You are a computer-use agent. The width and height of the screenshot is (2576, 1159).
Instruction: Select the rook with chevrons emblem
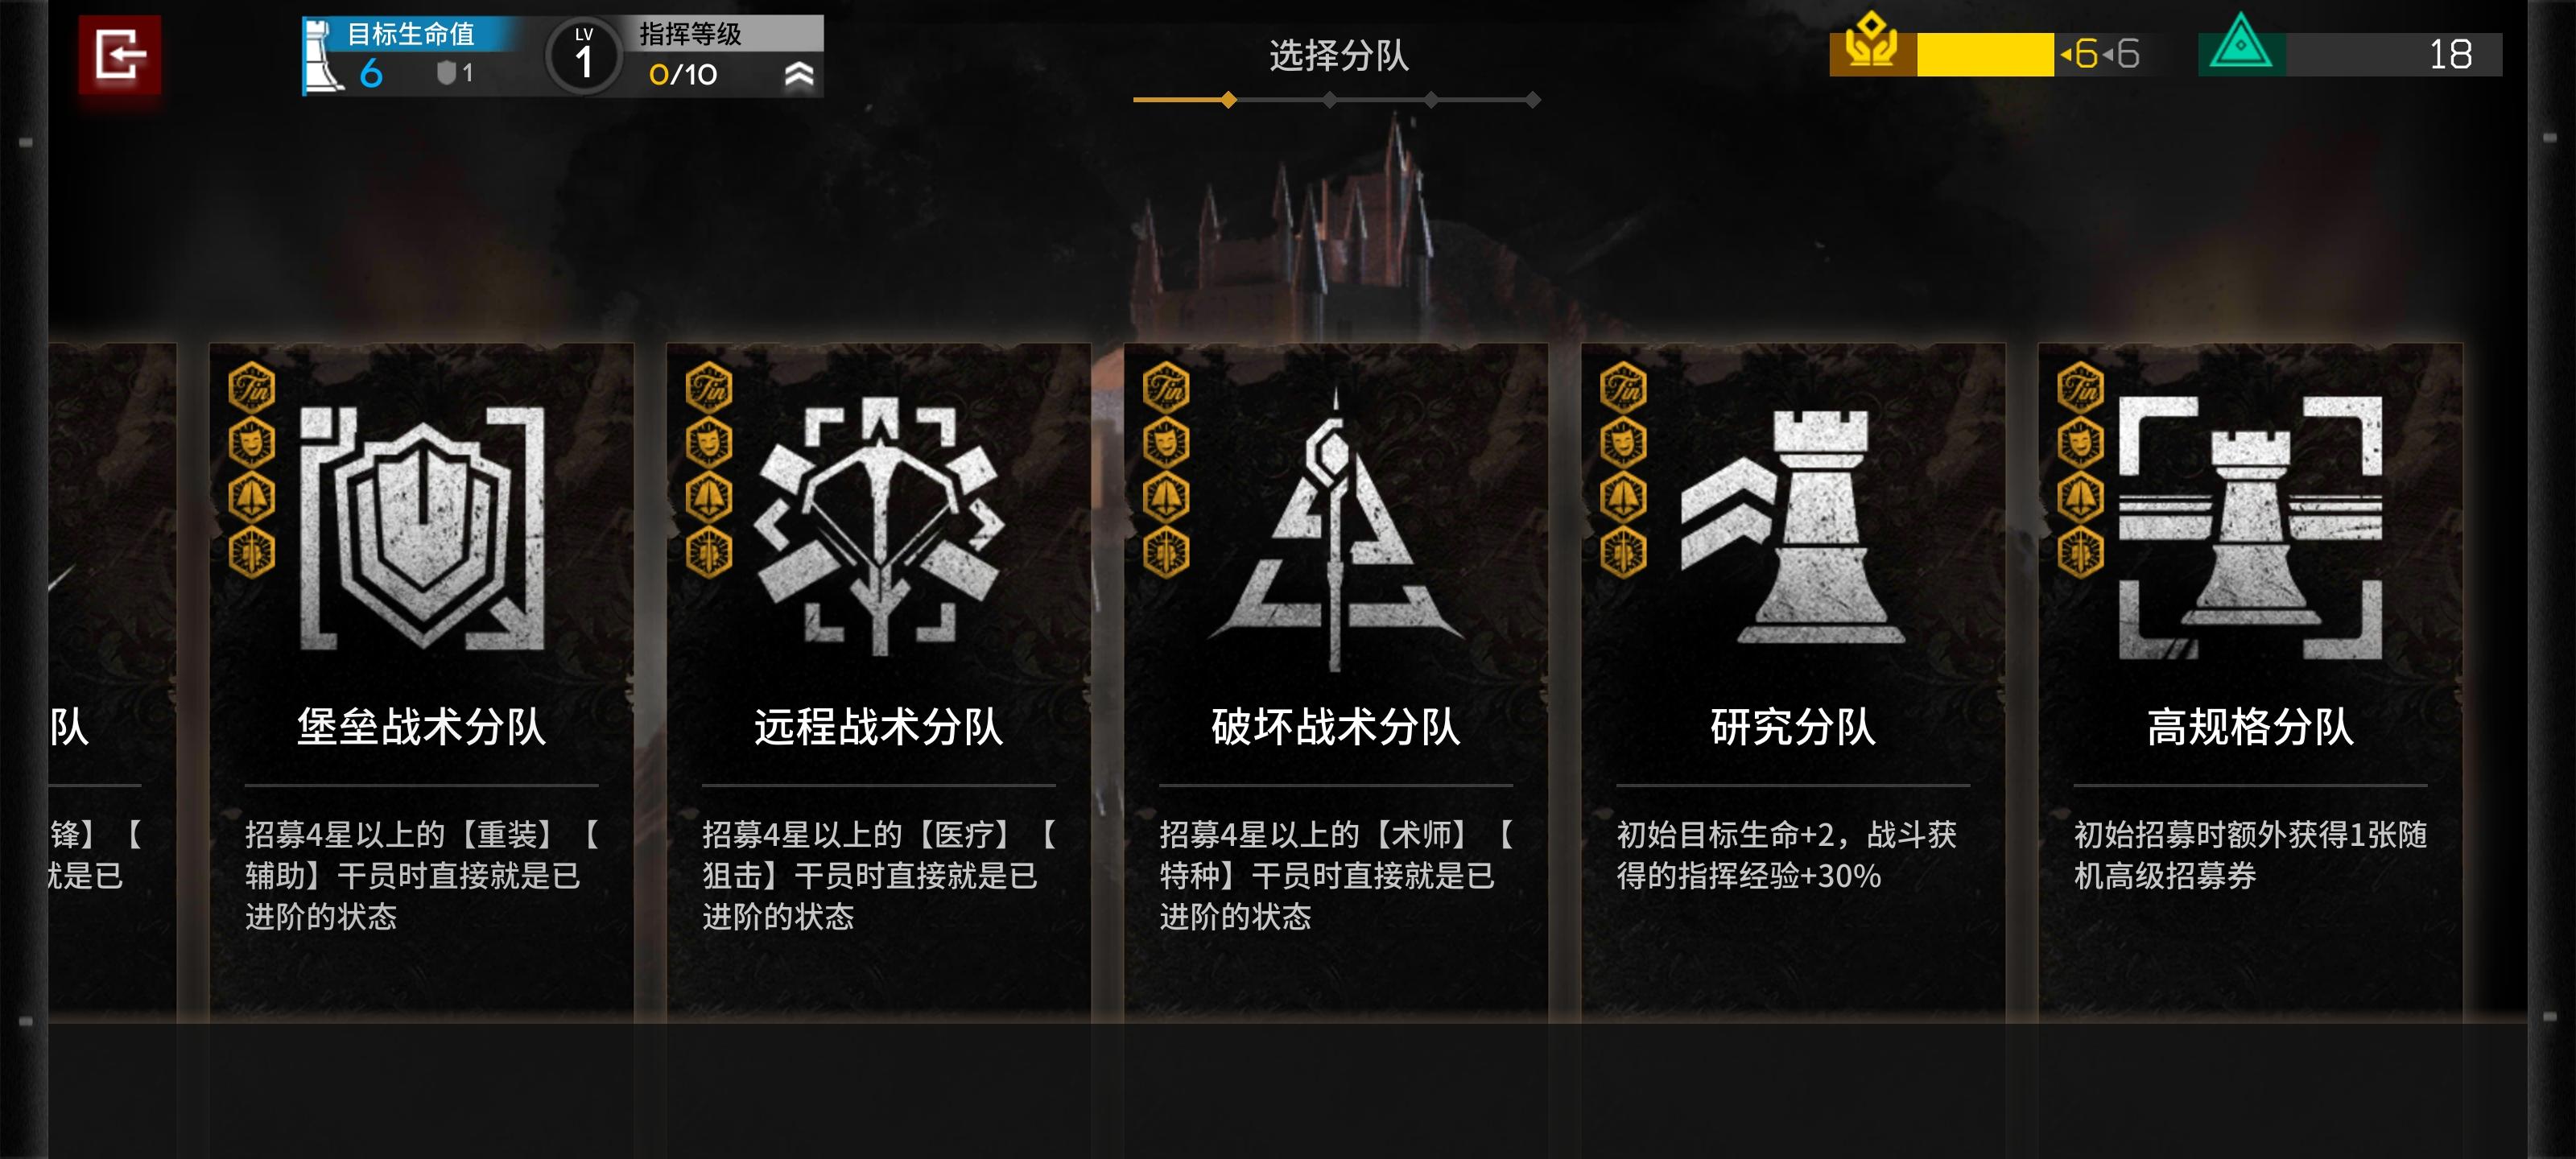[1793, 527]
